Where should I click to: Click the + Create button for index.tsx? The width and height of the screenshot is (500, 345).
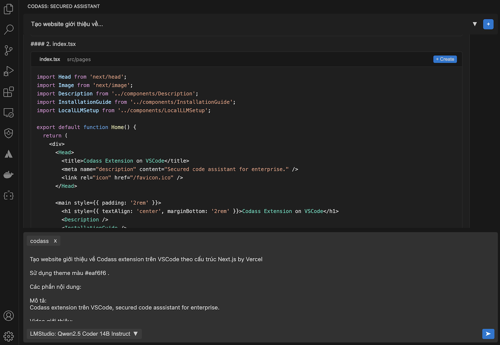point(445,59)
